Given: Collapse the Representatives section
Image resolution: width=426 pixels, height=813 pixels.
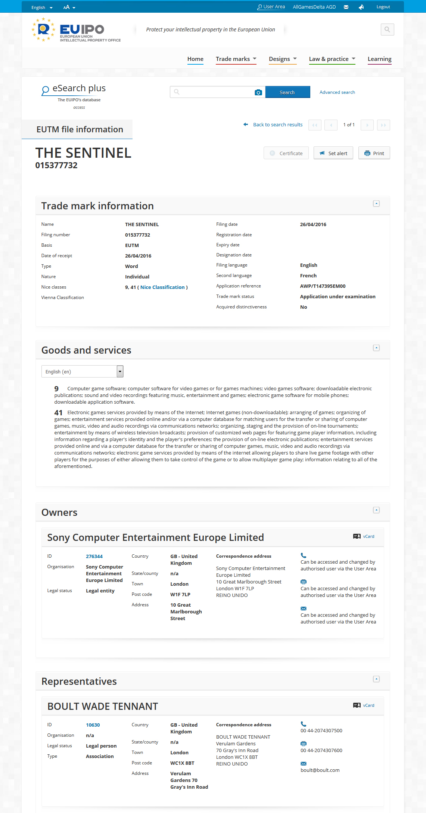Looking at the screenshot, I should click(376, 679).
